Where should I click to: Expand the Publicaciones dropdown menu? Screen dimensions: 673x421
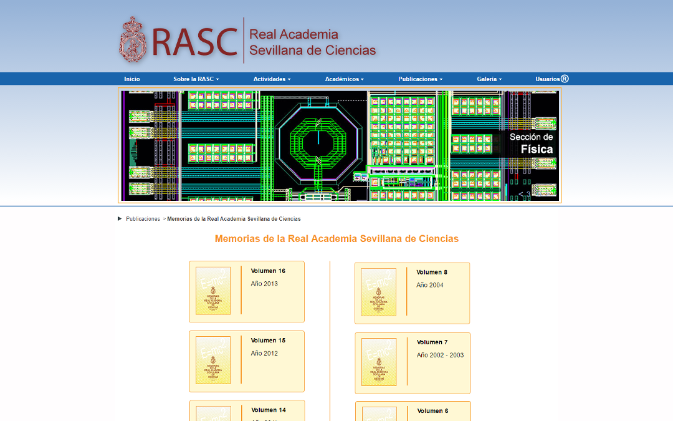(x=420, y=79)
